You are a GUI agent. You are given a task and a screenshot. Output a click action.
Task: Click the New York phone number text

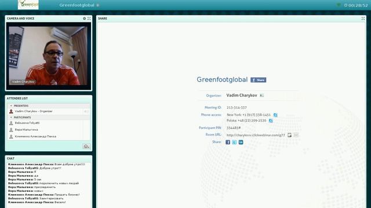tap(249, 115)
